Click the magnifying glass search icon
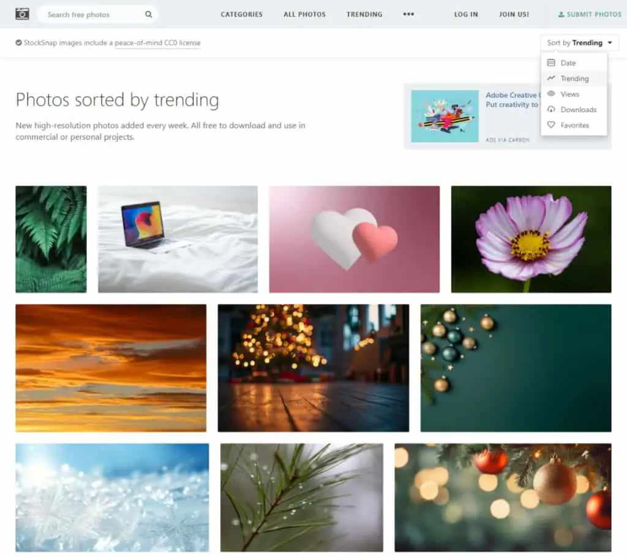Screen dimensions: 627x557 [148, 15]
